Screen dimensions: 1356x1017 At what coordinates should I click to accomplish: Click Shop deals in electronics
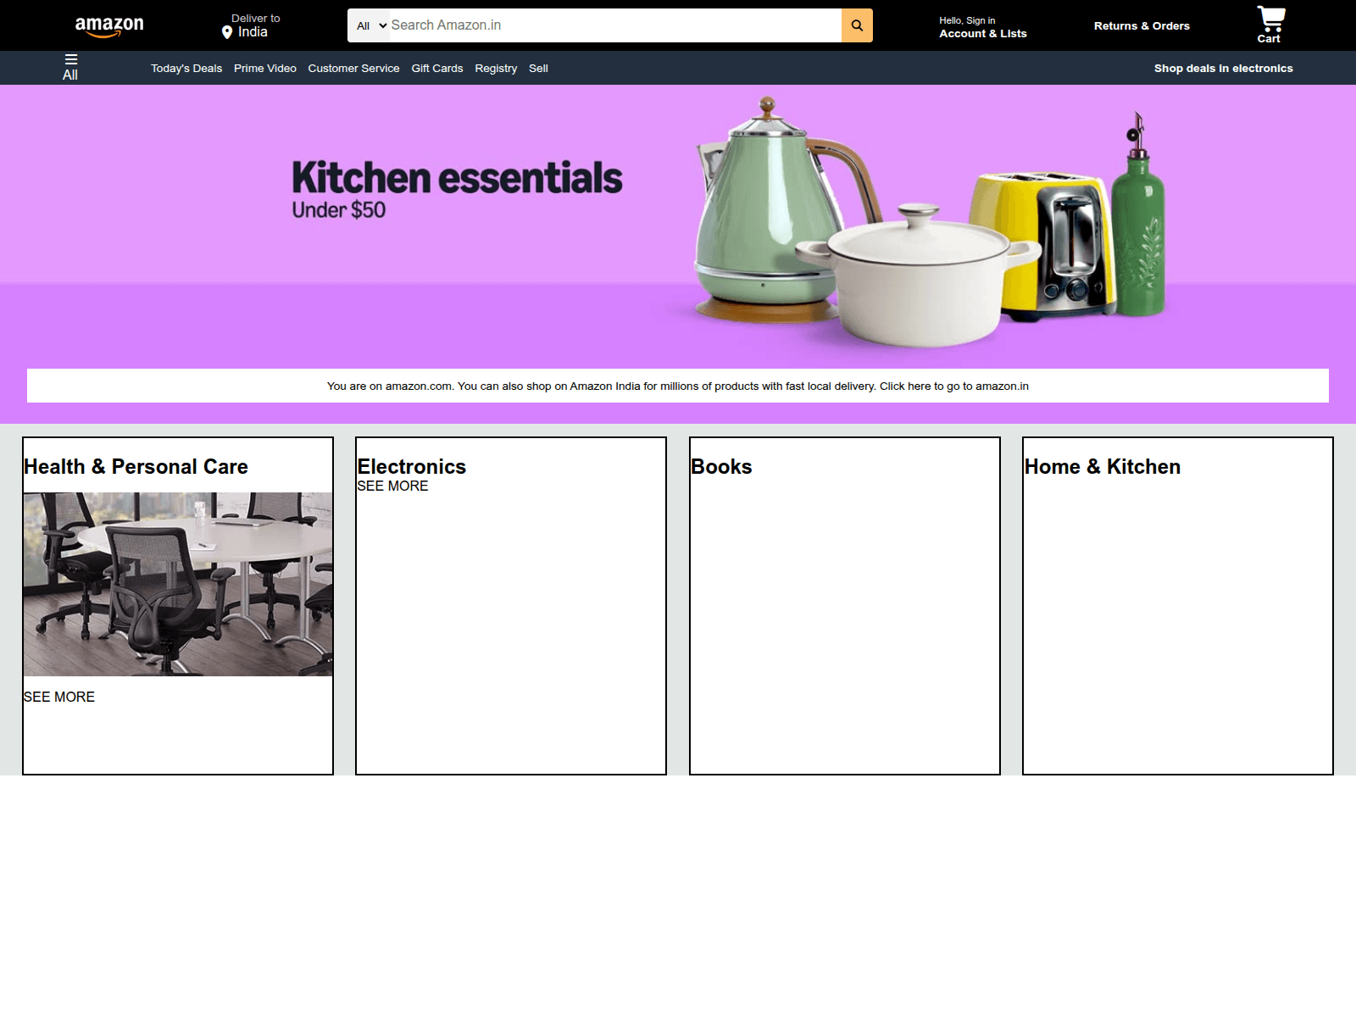[1223, 69]
